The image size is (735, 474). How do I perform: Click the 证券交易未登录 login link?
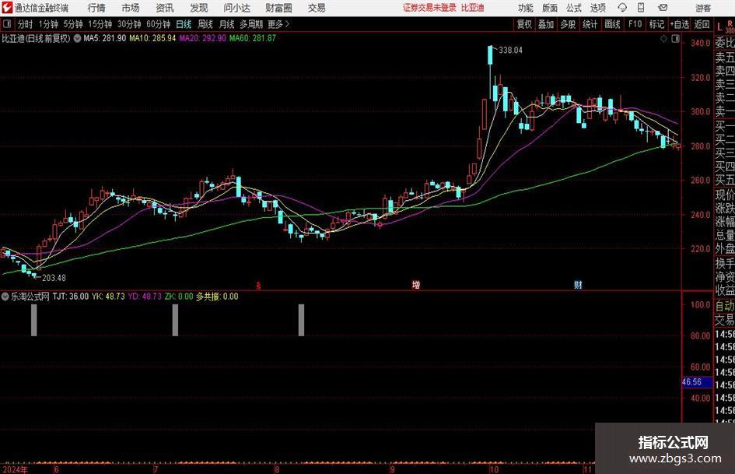point(429,8)
